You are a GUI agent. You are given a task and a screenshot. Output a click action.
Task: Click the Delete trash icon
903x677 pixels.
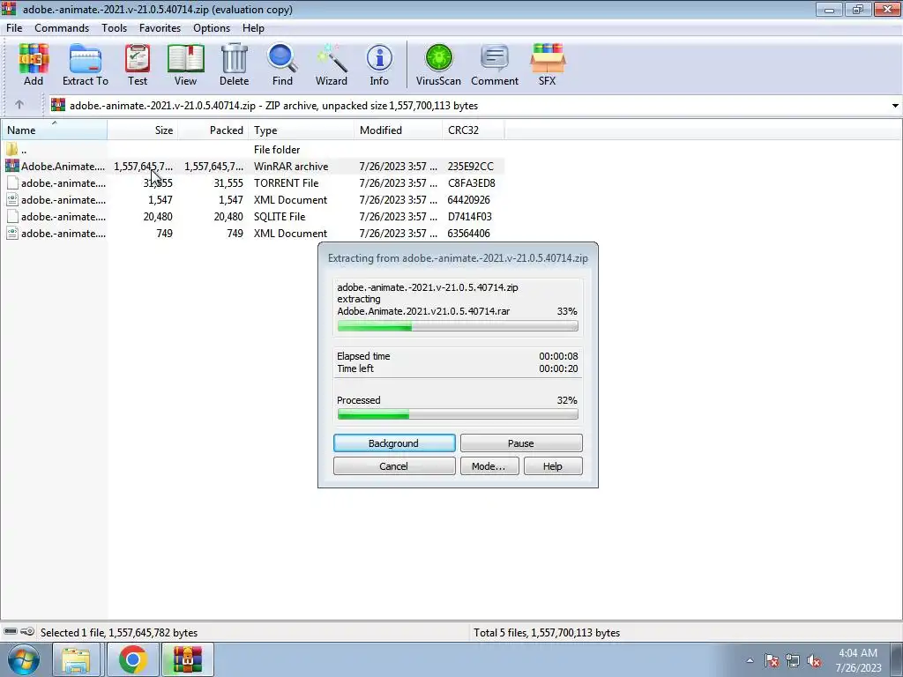coord(234,64)
